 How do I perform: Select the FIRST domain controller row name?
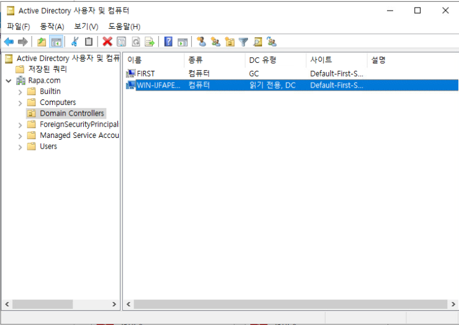click(x=146, y=74)
